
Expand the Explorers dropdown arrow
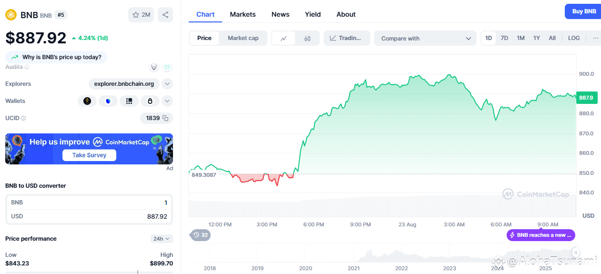point(167,84)
